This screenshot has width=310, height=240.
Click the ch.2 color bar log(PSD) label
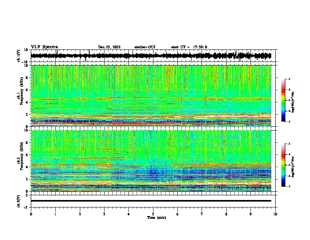pos(293,167)
